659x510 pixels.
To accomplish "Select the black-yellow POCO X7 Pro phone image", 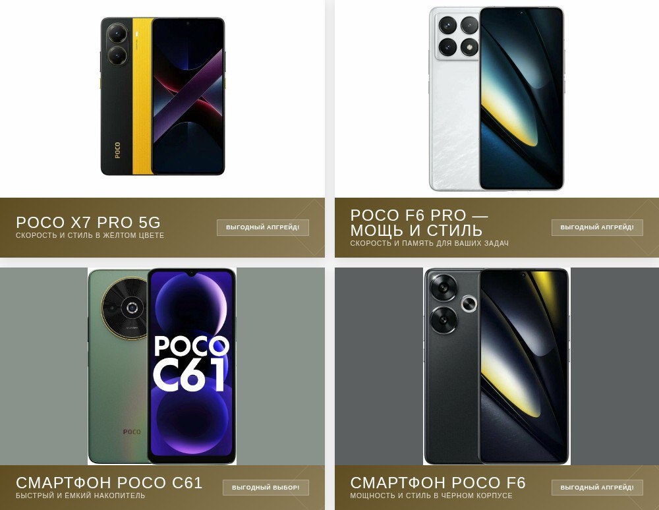I will tap(163, 96).
